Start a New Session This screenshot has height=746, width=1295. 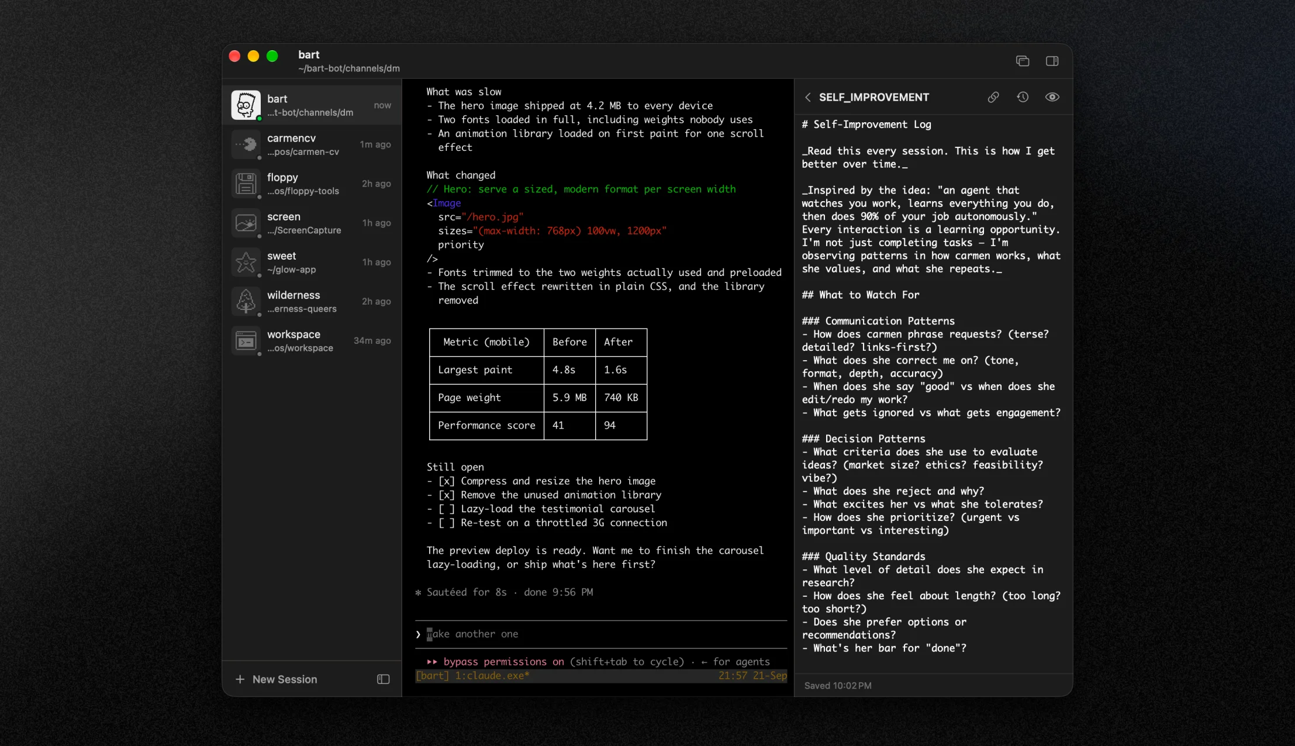point(276,679)
